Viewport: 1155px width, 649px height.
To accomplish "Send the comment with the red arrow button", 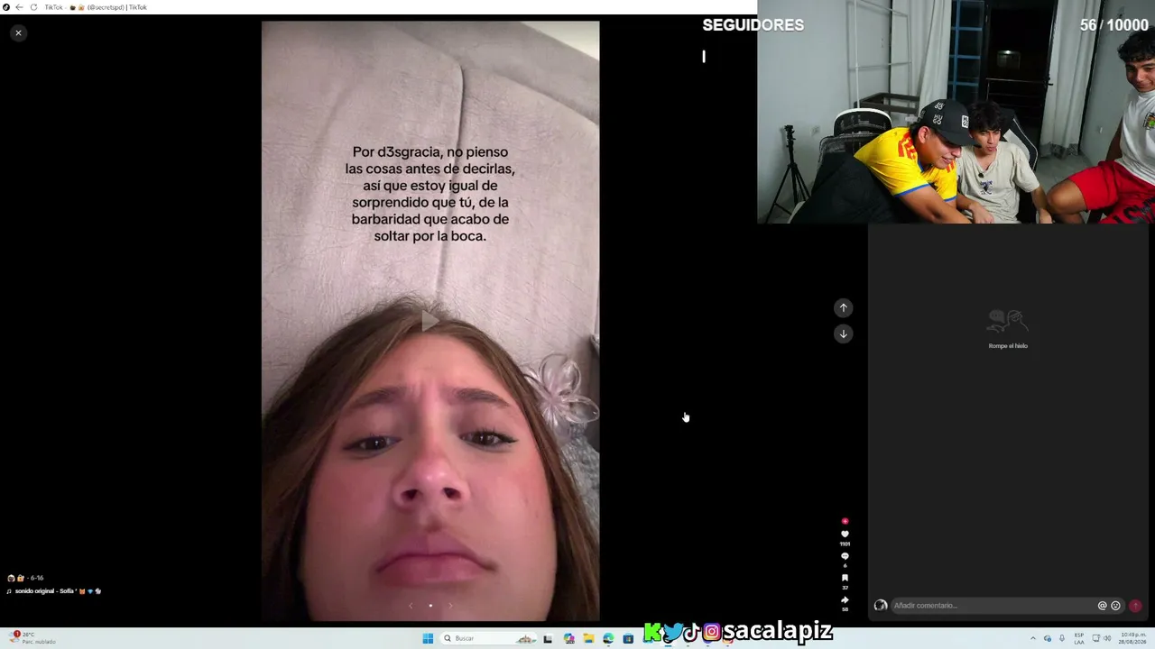I will point(1135,606).
